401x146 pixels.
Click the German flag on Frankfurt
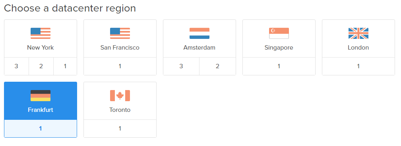pyautogui.click(x=41, y=96)
